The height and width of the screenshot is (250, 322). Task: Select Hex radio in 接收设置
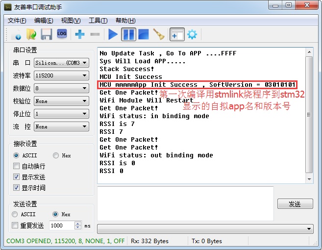click(x=56, y=155)
